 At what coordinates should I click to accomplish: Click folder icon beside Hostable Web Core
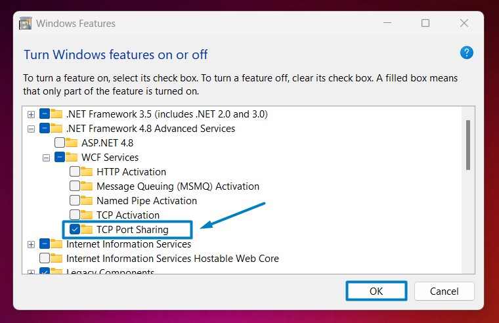[x=56, y=258]
